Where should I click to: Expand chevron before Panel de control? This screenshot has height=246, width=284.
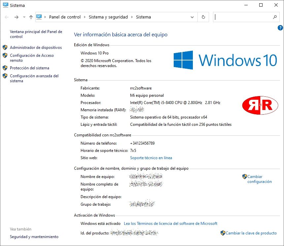click(x=45, y=17)
